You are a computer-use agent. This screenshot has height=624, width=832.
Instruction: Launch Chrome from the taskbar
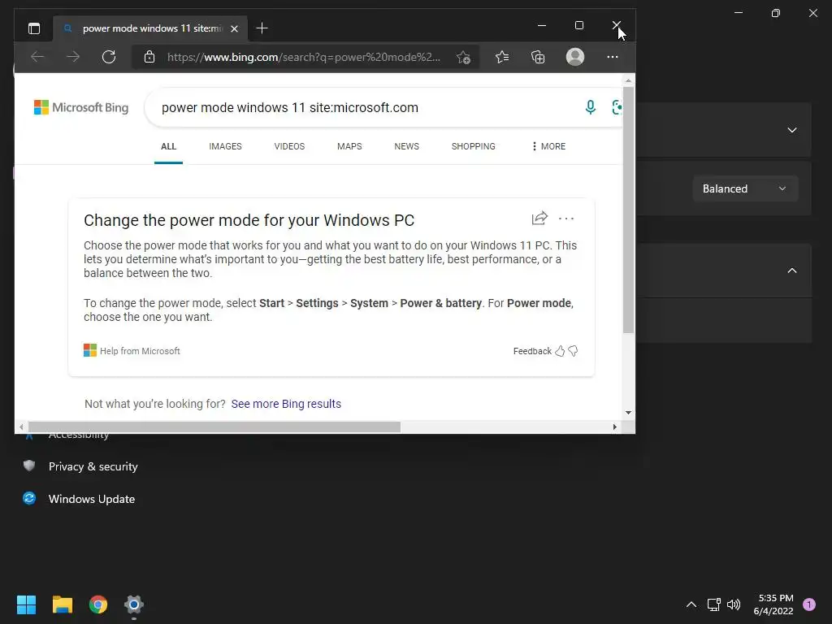click(x=98, y=604)
